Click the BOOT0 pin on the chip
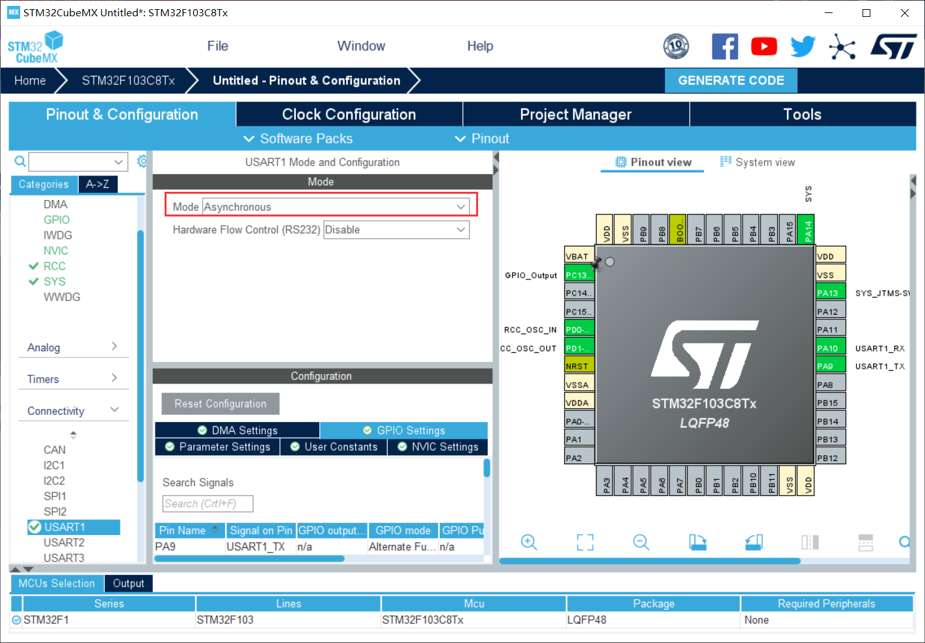This screenshot has height=643, width=925. 678,229
